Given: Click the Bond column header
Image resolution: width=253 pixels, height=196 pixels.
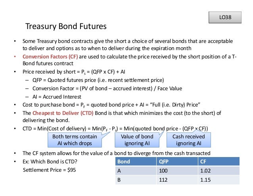Looking at the screenshot, I should tap(136, 161).
